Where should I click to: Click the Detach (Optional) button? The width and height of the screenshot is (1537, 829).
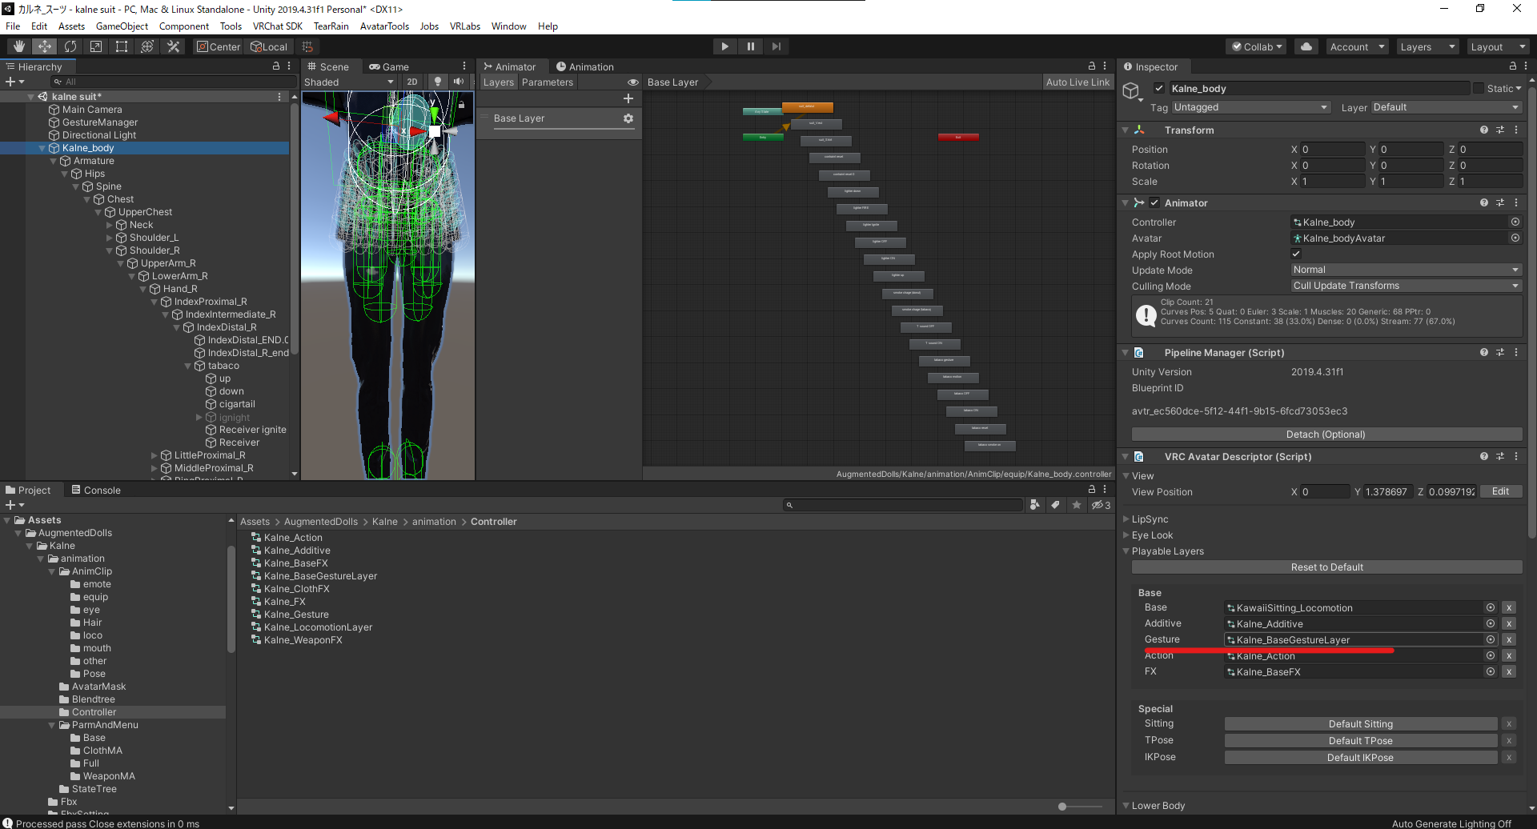point(1325,434)
